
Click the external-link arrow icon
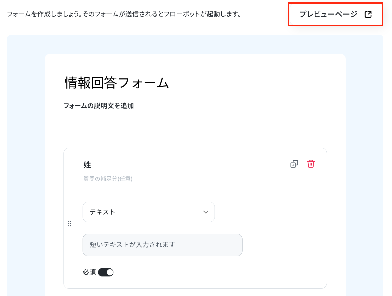(x=368, y=14)
